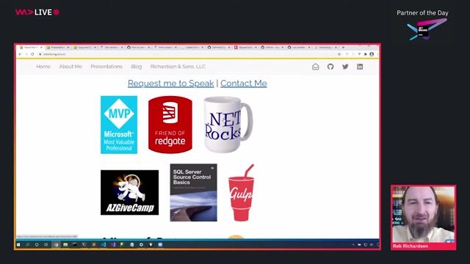Click the red Gulp cup logo
This screenshot has width=470, height=264.
[x=241, y=193]
